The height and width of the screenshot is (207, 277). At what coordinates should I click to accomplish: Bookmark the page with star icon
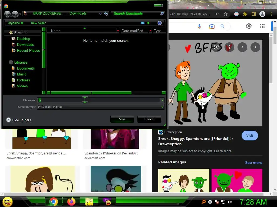point(226,14)
